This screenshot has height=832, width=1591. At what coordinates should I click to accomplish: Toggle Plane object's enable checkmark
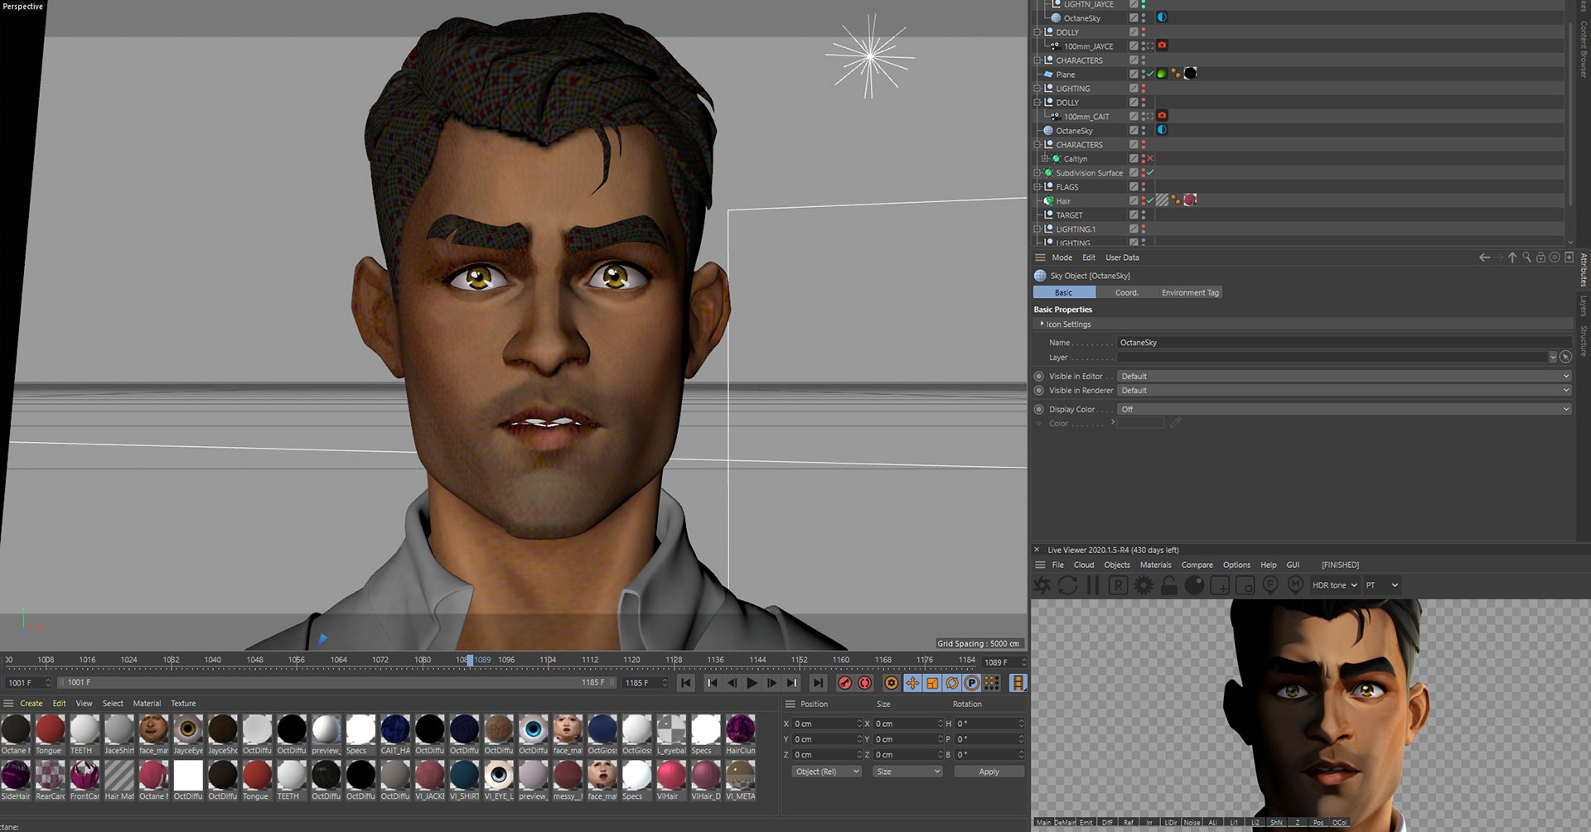(x=1150, y=74)
